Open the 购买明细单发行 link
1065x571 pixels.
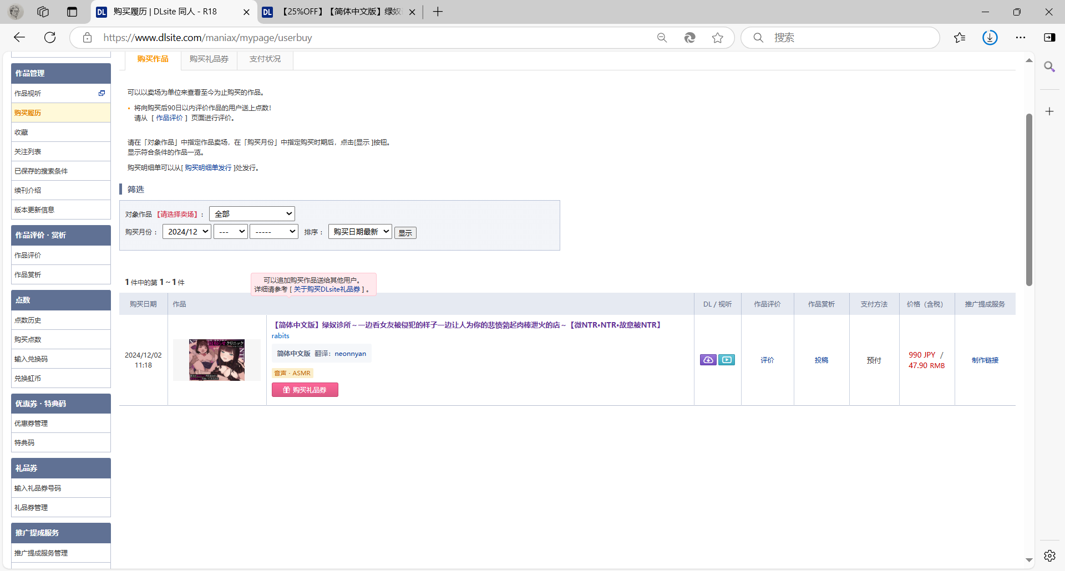click(x=208, y=168)
